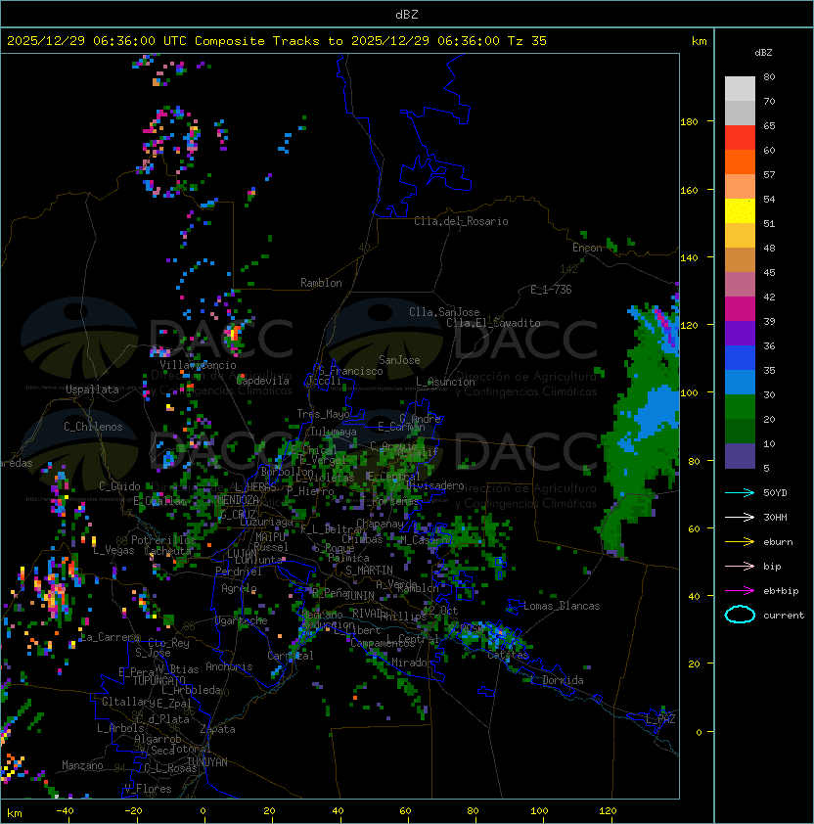The width and height of the screenshot is (814, 824).
Task: Click the white 30HM track arrow in legend
Action: [x=740, y=517]
